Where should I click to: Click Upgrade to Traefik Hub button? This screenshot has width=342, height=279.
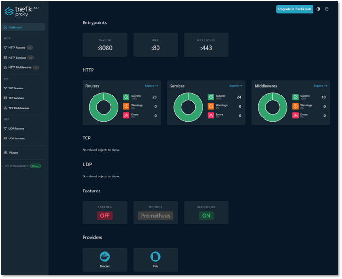tap(294, 9)
